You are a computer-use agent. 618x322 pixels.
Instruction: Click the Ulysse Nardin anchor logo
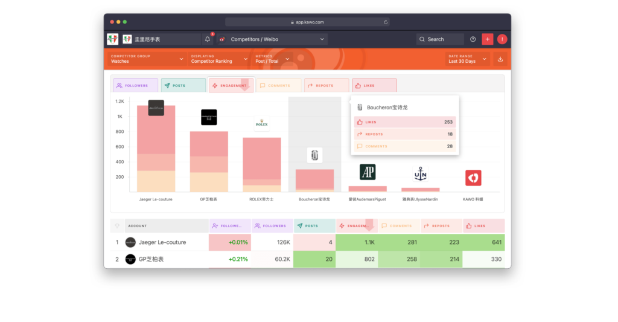click(x=421, y=173)
